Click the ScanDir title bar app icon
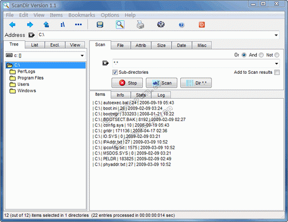 pyautogui.click(x=6, y=5)
